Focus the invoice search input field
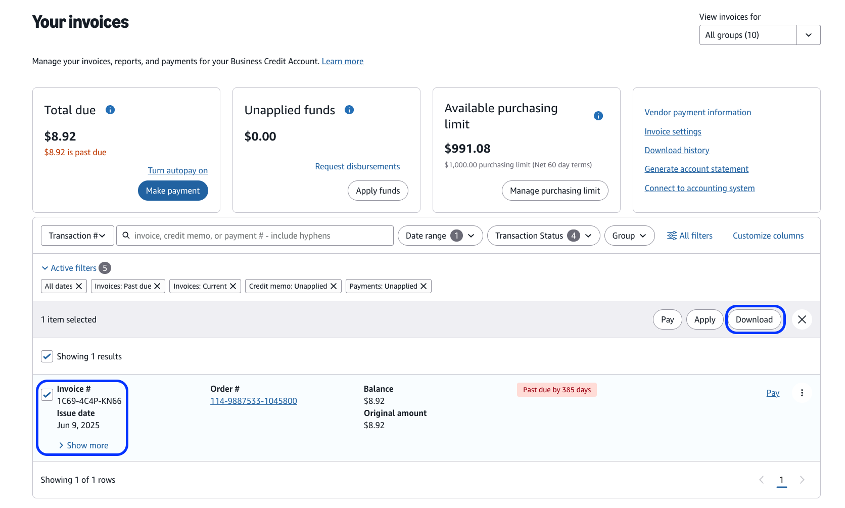 255,236
